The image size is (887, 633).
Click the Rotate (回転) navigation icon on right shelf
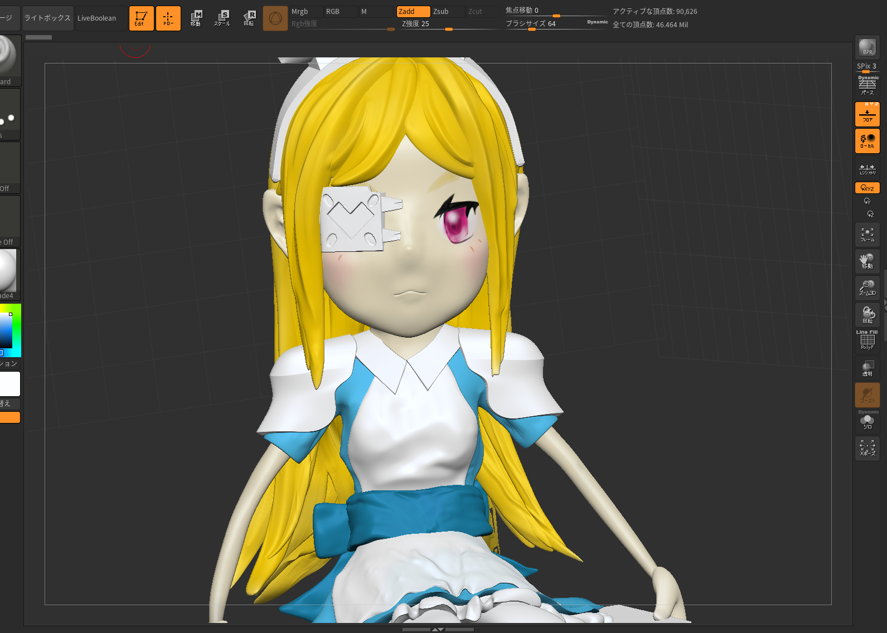pyautogui.click(x=867, y=315)
